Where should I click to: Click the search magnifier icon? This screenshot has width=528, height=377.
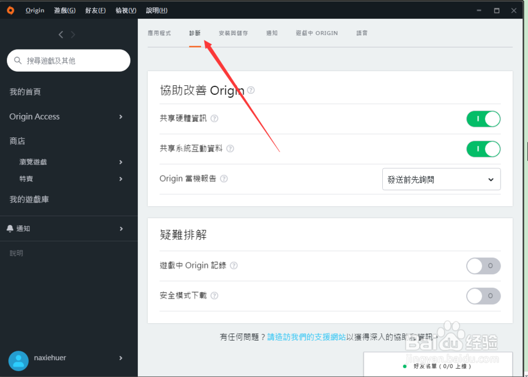point(18,61)
